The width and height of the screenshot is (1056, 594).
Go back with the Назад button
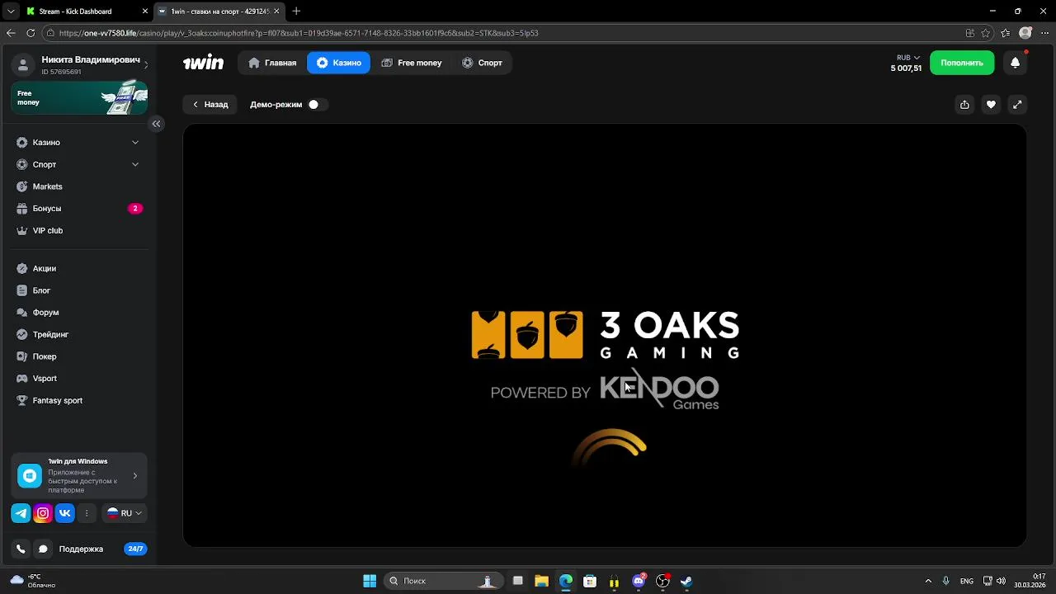tap(210, 105)
